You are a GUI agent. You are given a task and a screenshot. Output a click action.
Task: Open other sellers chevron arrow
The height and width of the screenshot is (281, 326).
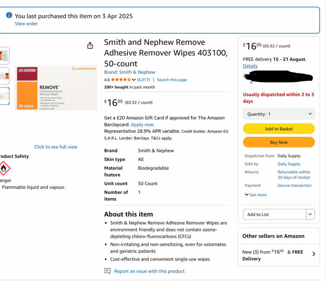point(314,254)
